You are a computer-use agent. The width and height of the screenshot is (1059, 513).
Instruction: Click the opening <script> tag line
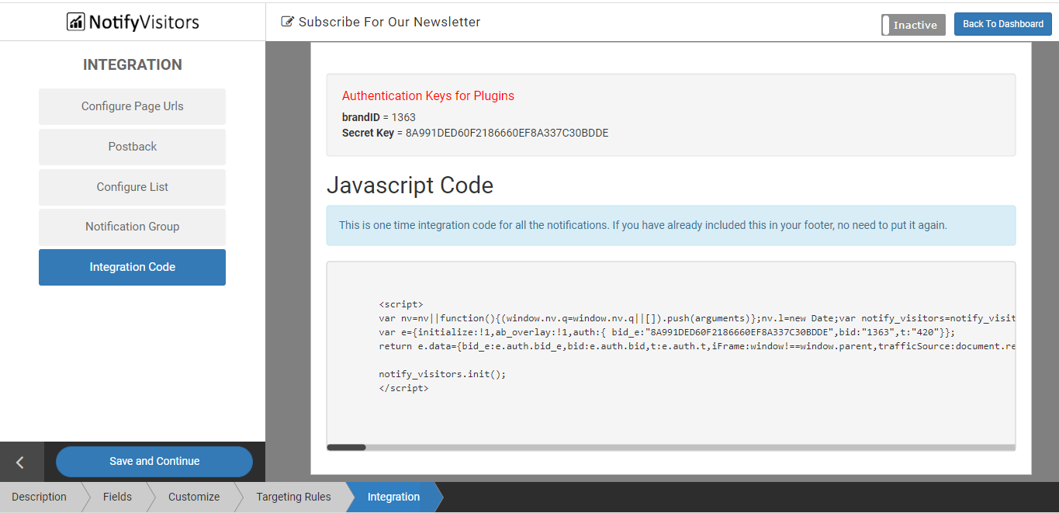tap(401, 304)
